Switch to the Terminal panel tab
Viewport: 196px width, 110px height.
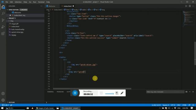50,92
